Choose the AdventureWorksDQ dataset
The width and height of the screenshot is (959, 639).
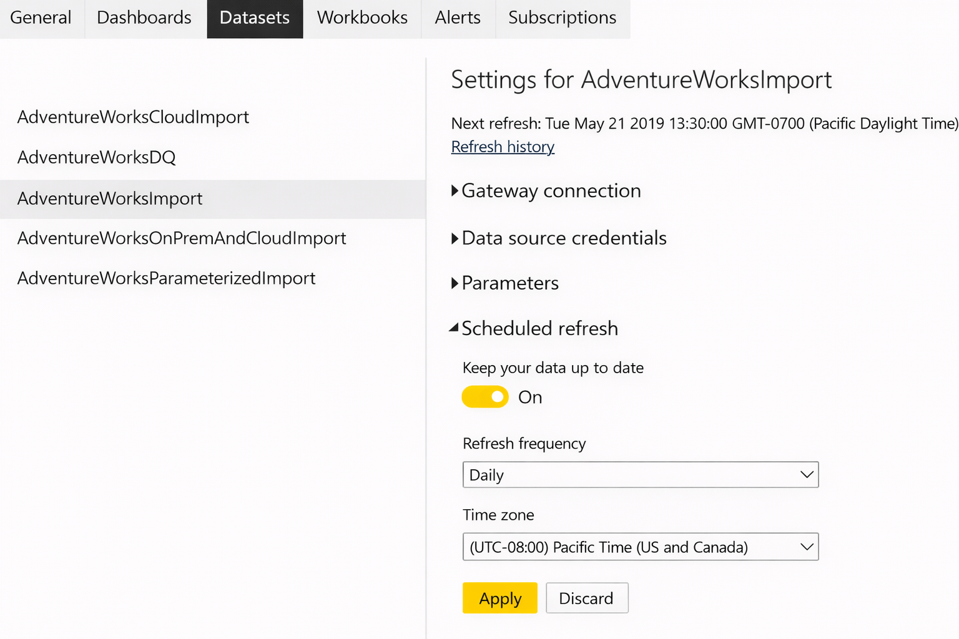97,157
